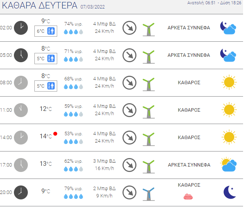Click the sun icon in the 11:00 row
This screenshot has width=245, height=211.
pyautogui.click(x=229, y=110)
